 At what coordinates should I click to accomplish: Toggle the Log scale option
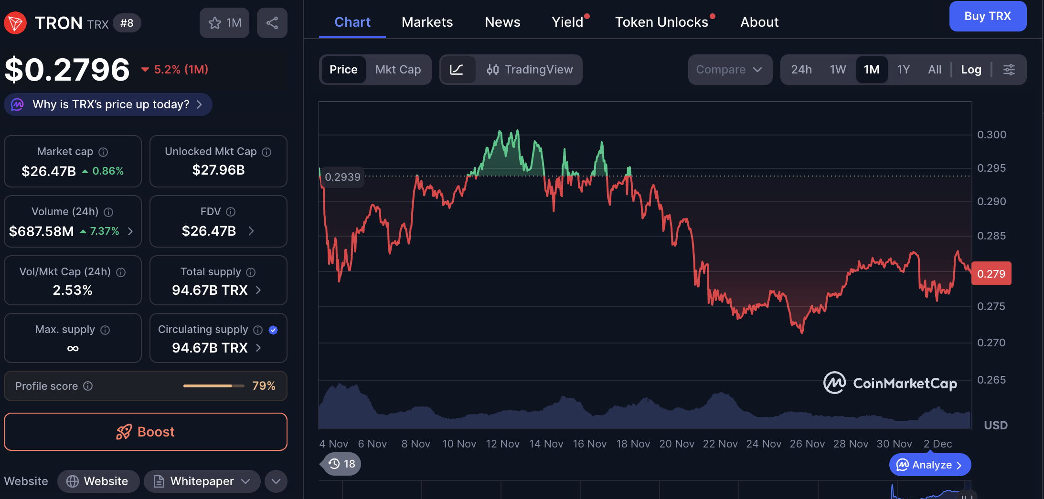[971, 70]
